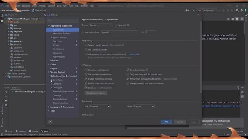
Task: Toggle Show tree indent guides checkbox
Action: [86, 70]
